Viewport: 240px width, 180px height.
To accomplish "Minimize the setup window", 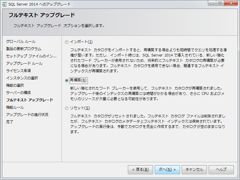I will pos(212,4).
